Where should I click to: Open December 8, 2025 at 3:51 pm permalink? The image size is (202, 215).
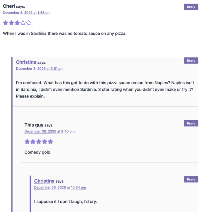(39, 69)
